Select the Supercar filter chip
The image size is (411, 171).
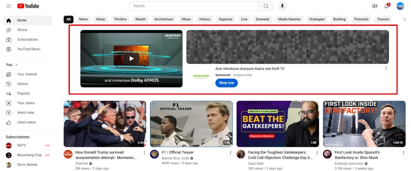226,19
